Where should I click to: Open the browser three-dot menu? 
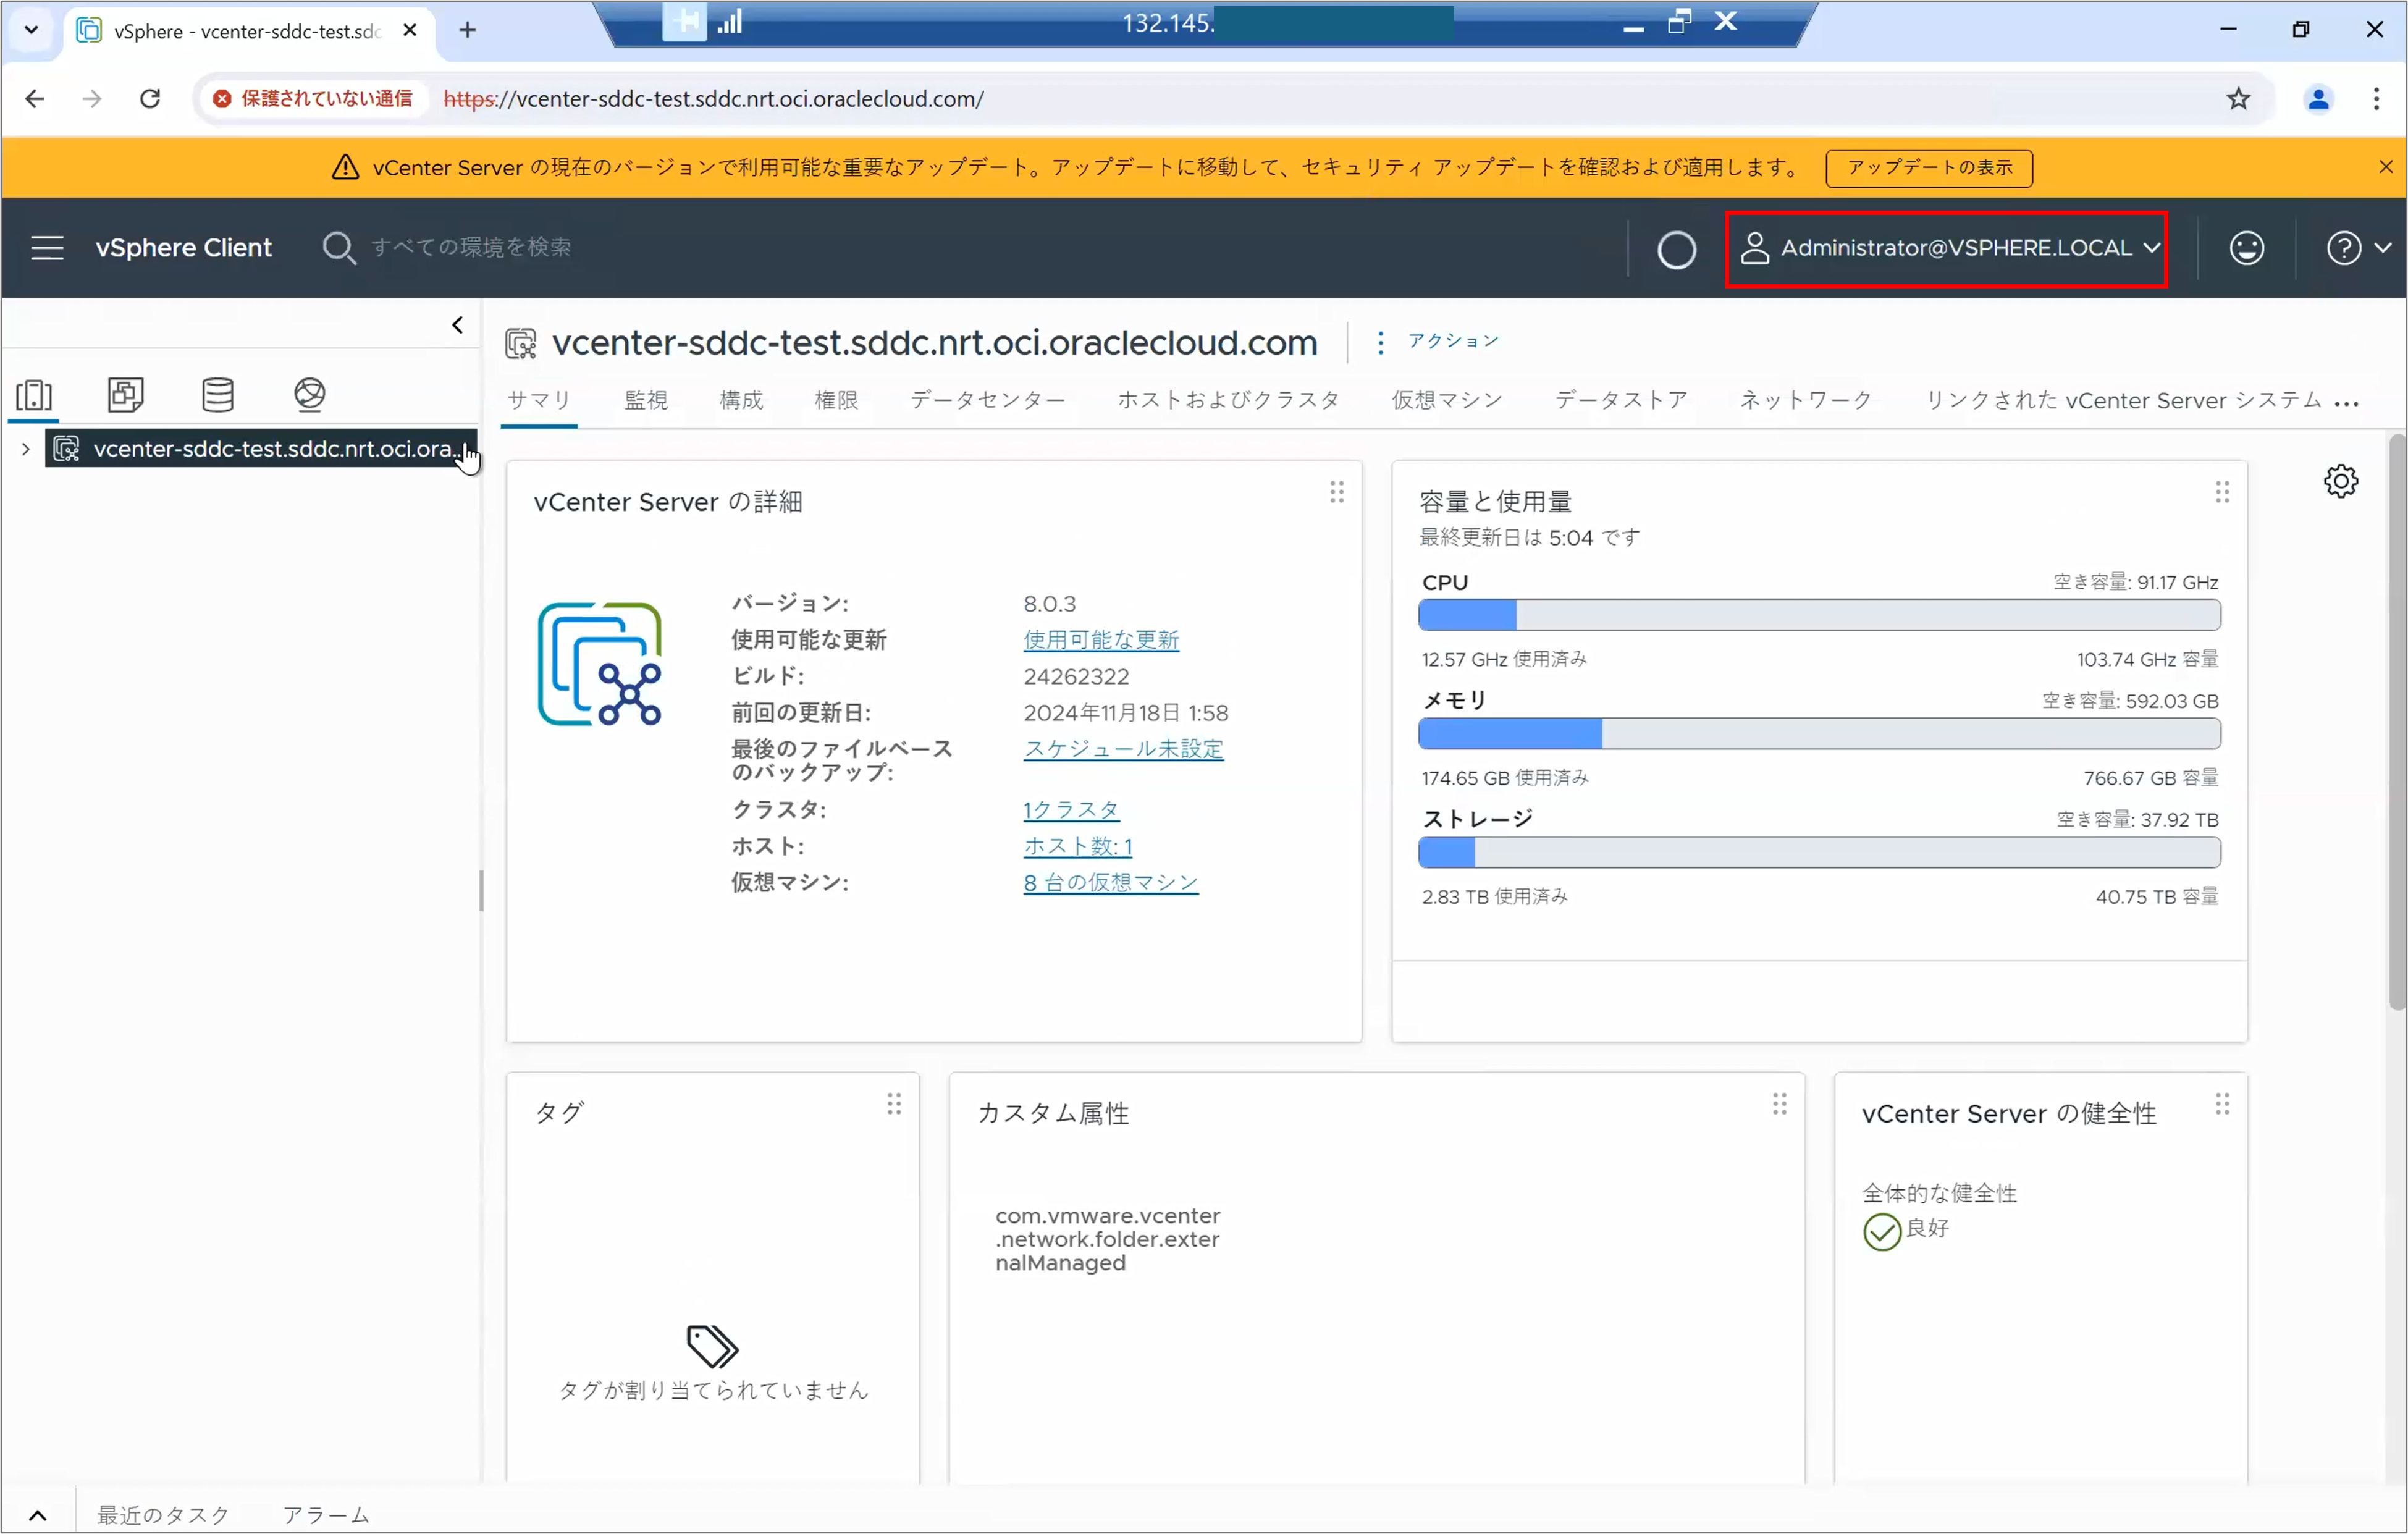pyautogui.click(x=2376, y=99)
